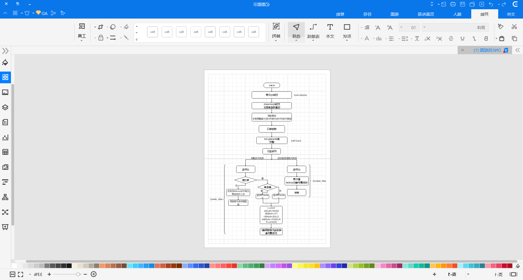Open the Style paint-bucket panel in sidebar

(5, 62)
